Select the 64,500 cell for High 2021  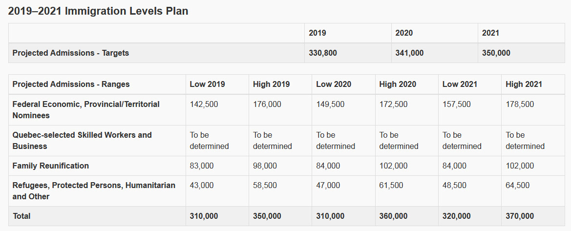coord(517,185)
